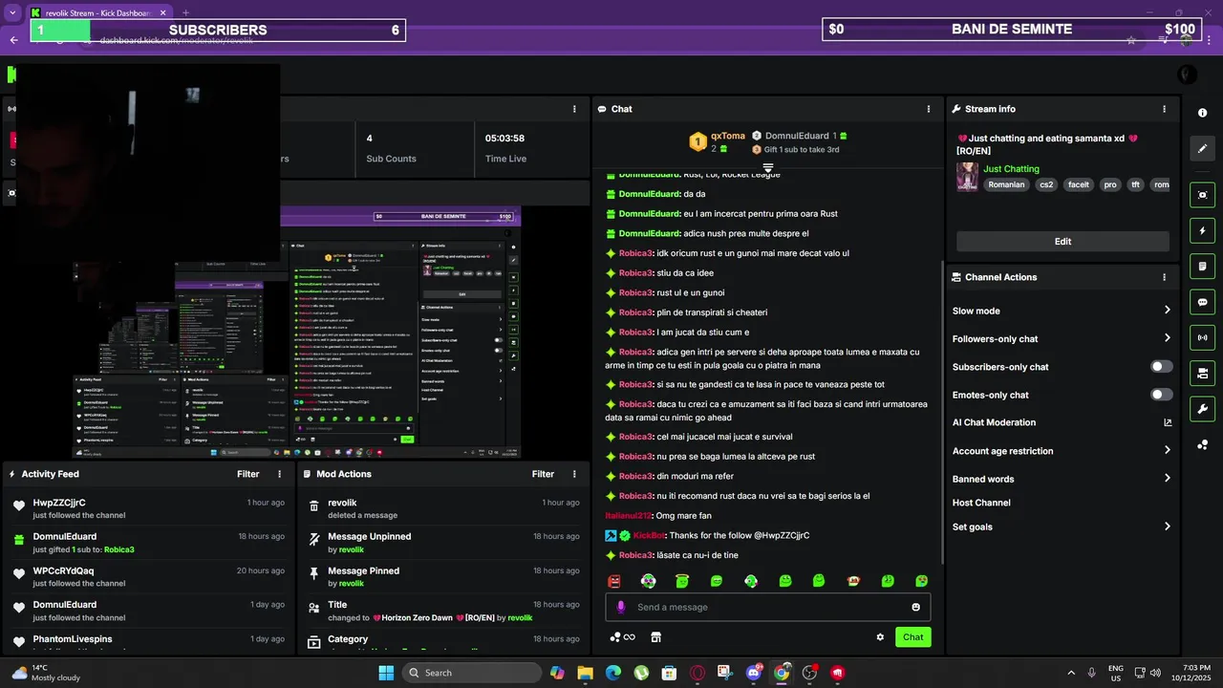Focus the Send a message input
The image size is (1223, 688).
pos(767,607)
